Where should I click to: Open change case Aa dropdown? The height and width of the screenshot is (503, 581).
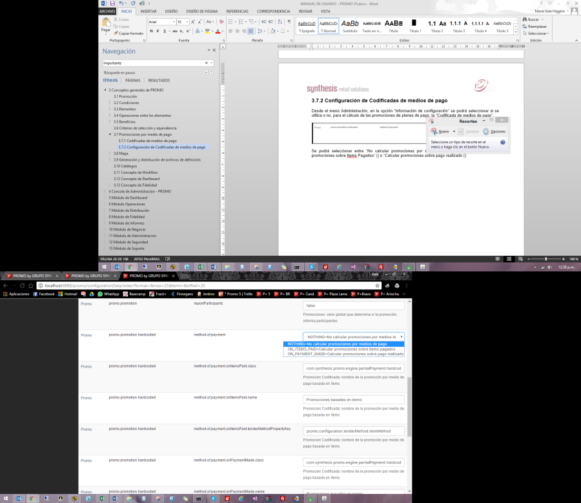click(x=210, y=22)
